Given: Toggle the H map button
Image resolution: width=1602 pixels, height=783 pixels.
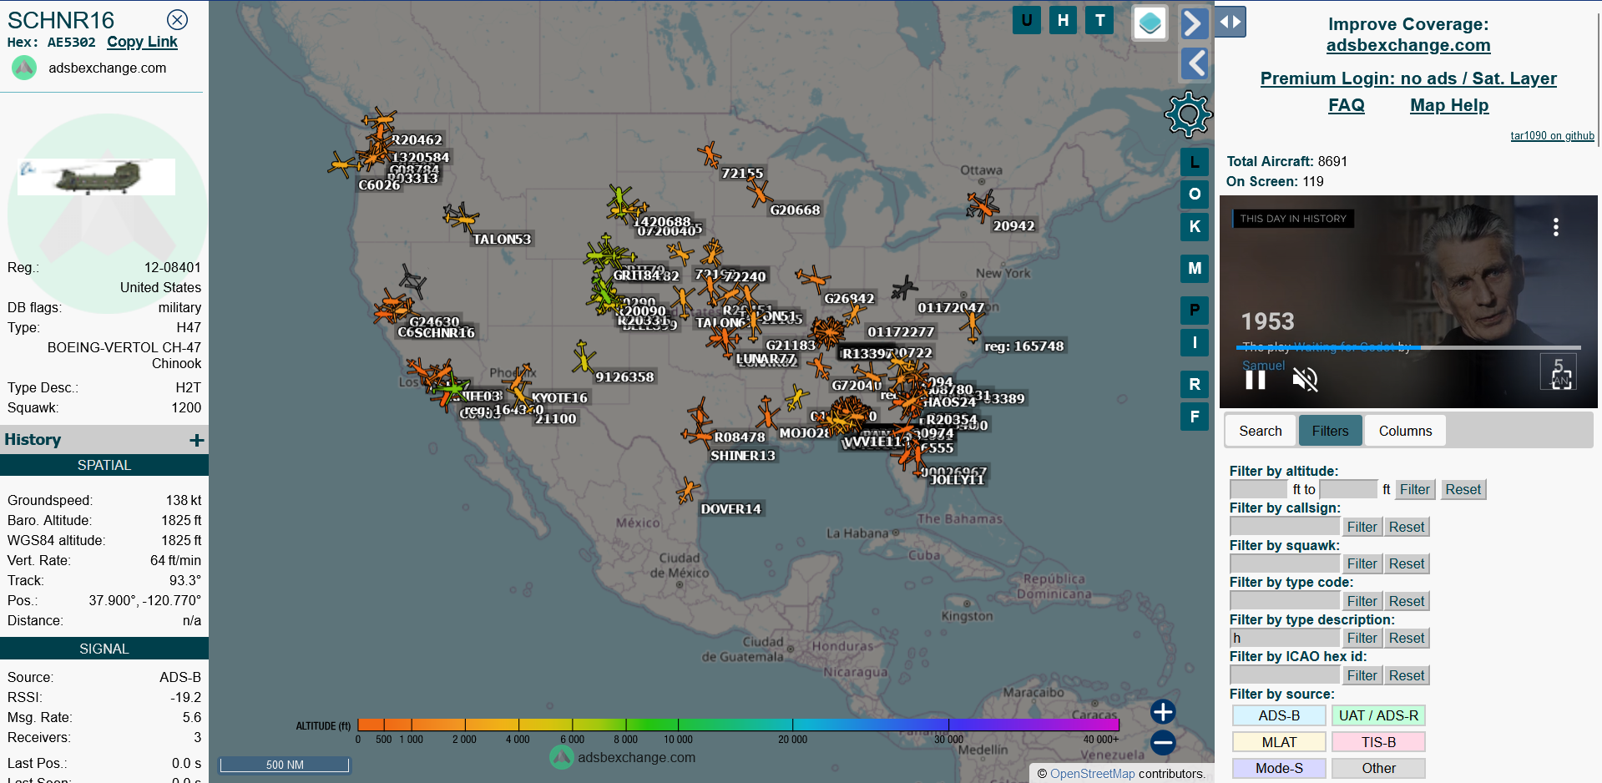Looking at the screenshot, I should [1063, 20].
